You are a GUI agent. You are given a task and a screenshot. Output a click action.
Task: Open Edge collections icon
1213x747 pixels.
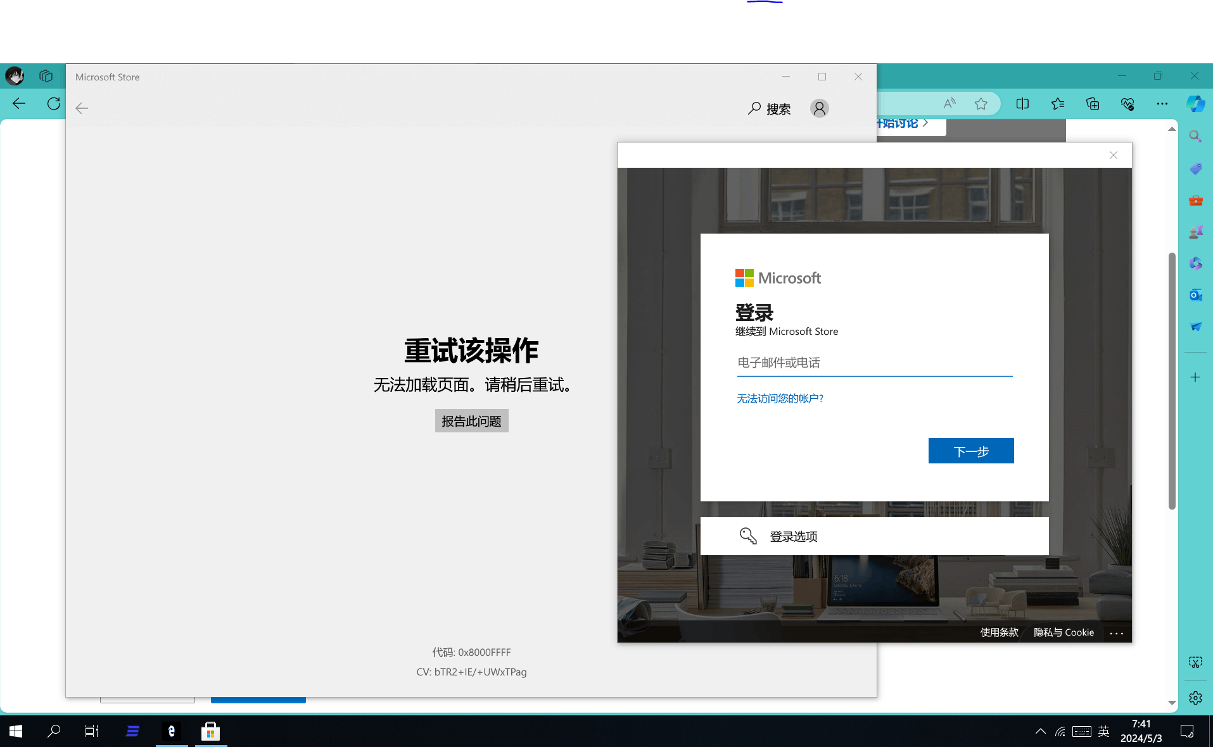coord(1092,104)
